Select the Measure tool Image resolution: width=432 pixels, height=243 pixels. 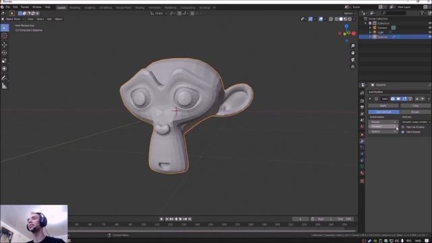pos(5,86)
